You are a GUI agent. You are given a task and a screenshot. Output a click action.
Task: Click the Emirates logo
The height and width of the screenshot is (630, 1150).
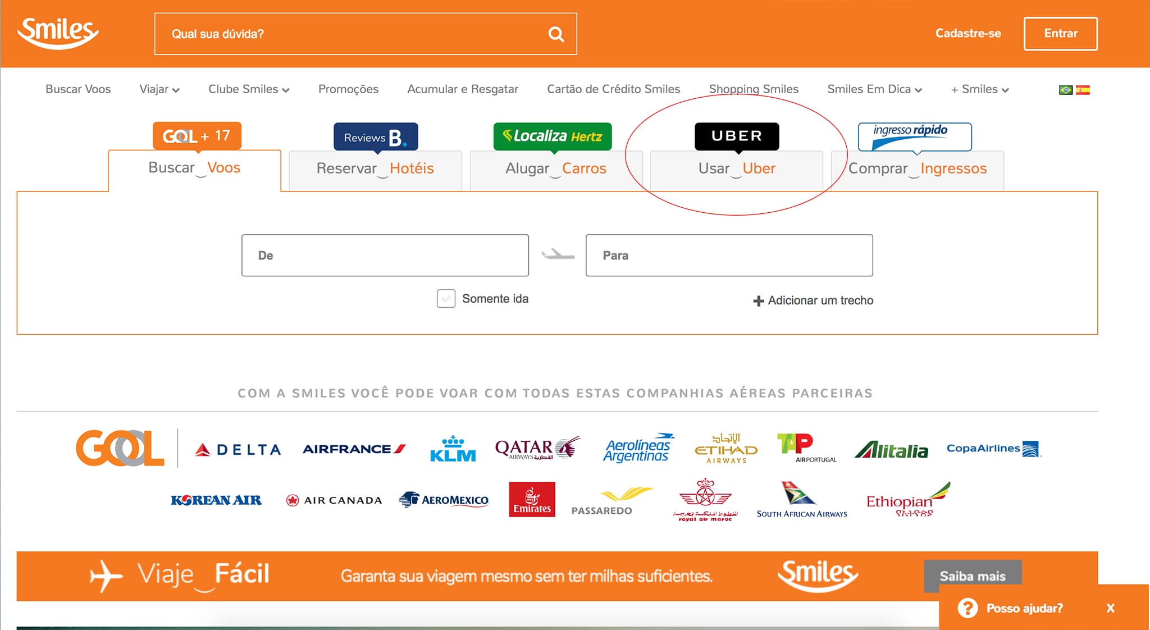(532, 499)
